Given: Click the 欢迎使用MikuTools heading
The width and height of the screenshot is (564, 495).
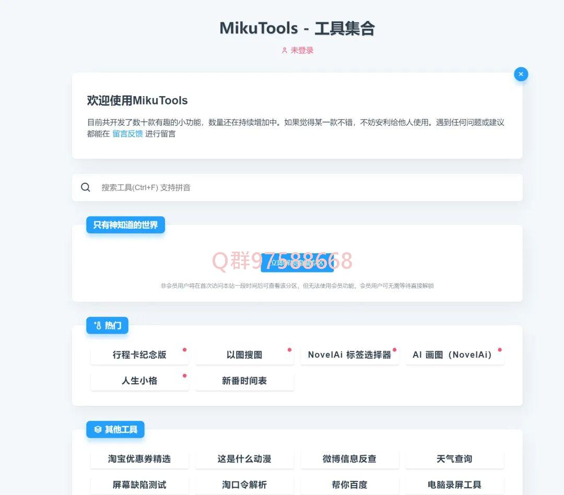Looking at the screenshot, I should [x=137, y=100].
